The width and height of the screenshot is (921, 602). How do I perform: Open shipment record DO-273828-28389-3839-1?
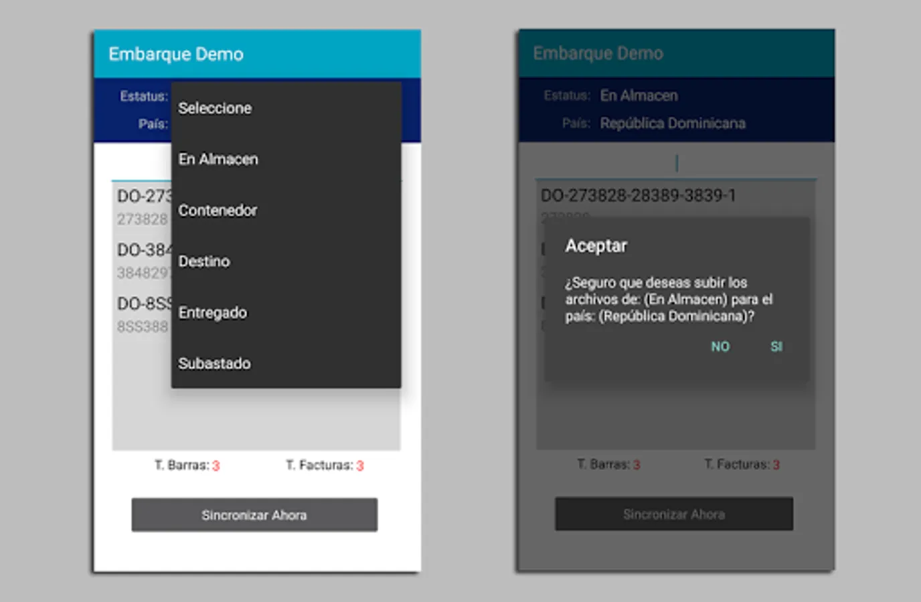[638, 195]
